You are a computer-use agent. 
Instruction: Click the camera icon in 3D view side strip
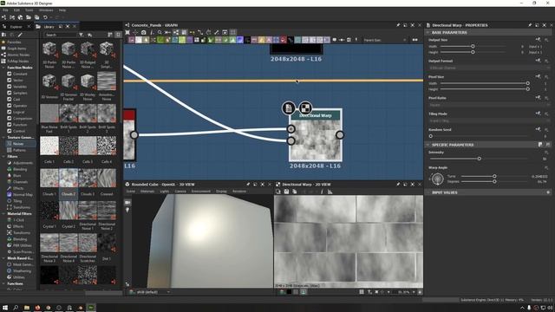click(x=127, y=202)
